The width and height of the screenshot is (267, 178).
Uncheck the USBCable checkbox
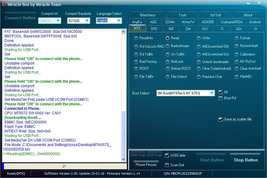[x=167, y=155]
